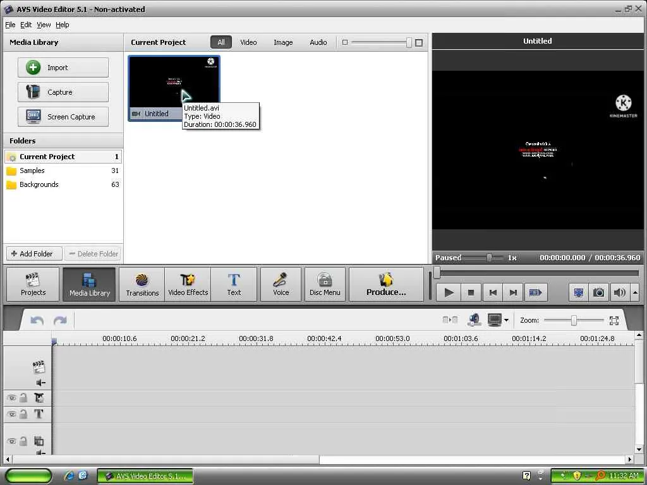This screenshot has height=485, width=647.
Task: Click the split clip timeline icon
Action: point(450,320)
